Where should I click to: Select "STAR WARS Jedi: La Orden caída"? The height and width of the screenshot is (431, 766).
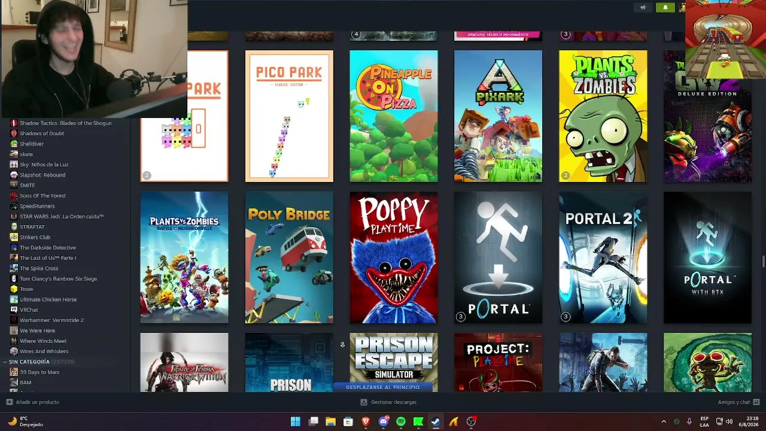point(62,216)
